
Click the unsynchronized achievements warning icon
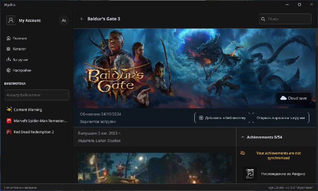click(x=243, y=153)
